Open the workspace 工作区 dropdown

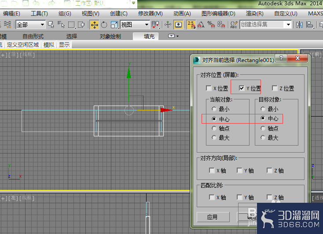pyautogui.click(x=103, y=3)
